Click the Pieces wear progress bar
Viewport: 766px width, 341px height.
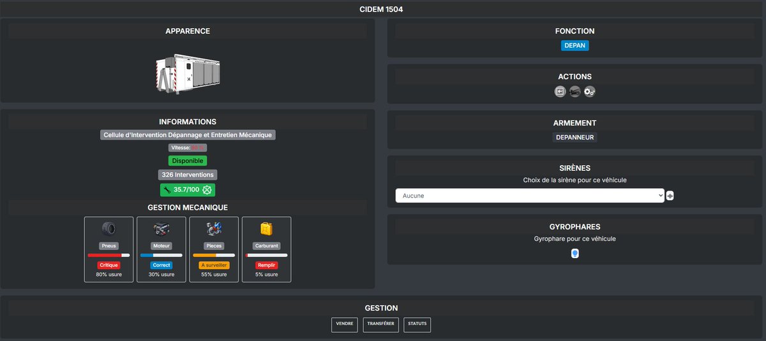click(214, 256)
